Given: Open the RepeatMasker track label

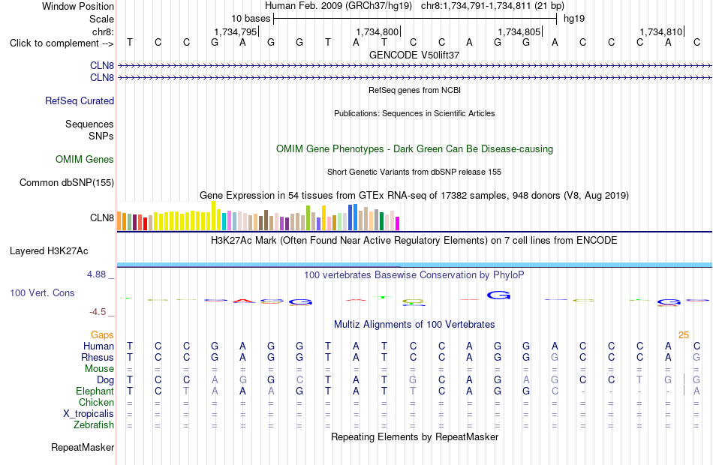Looking at the screenshot, I should (x=83, y=448).
